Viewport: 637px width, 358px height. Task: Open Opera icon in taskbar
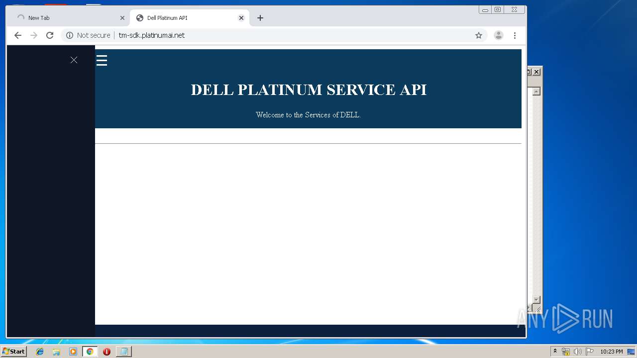pos(106,352)
